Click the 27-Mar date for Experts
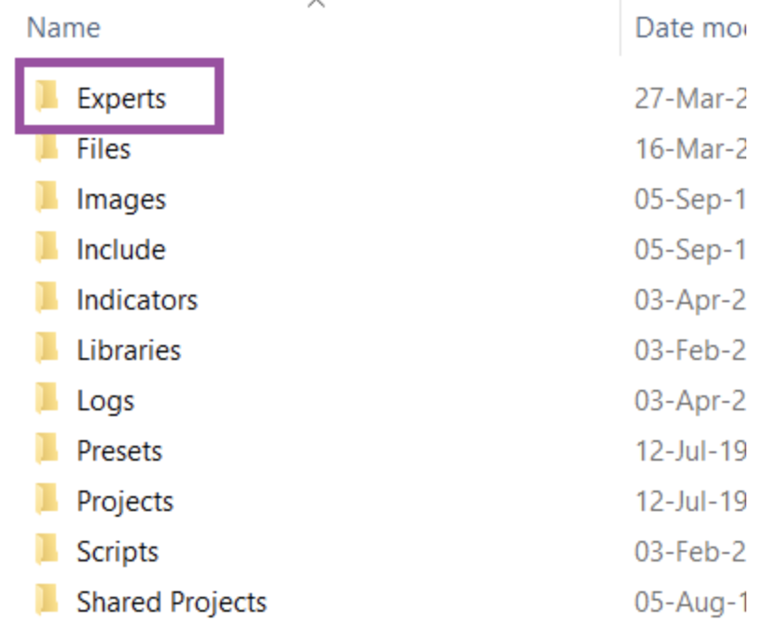 (x=689, y=99)
